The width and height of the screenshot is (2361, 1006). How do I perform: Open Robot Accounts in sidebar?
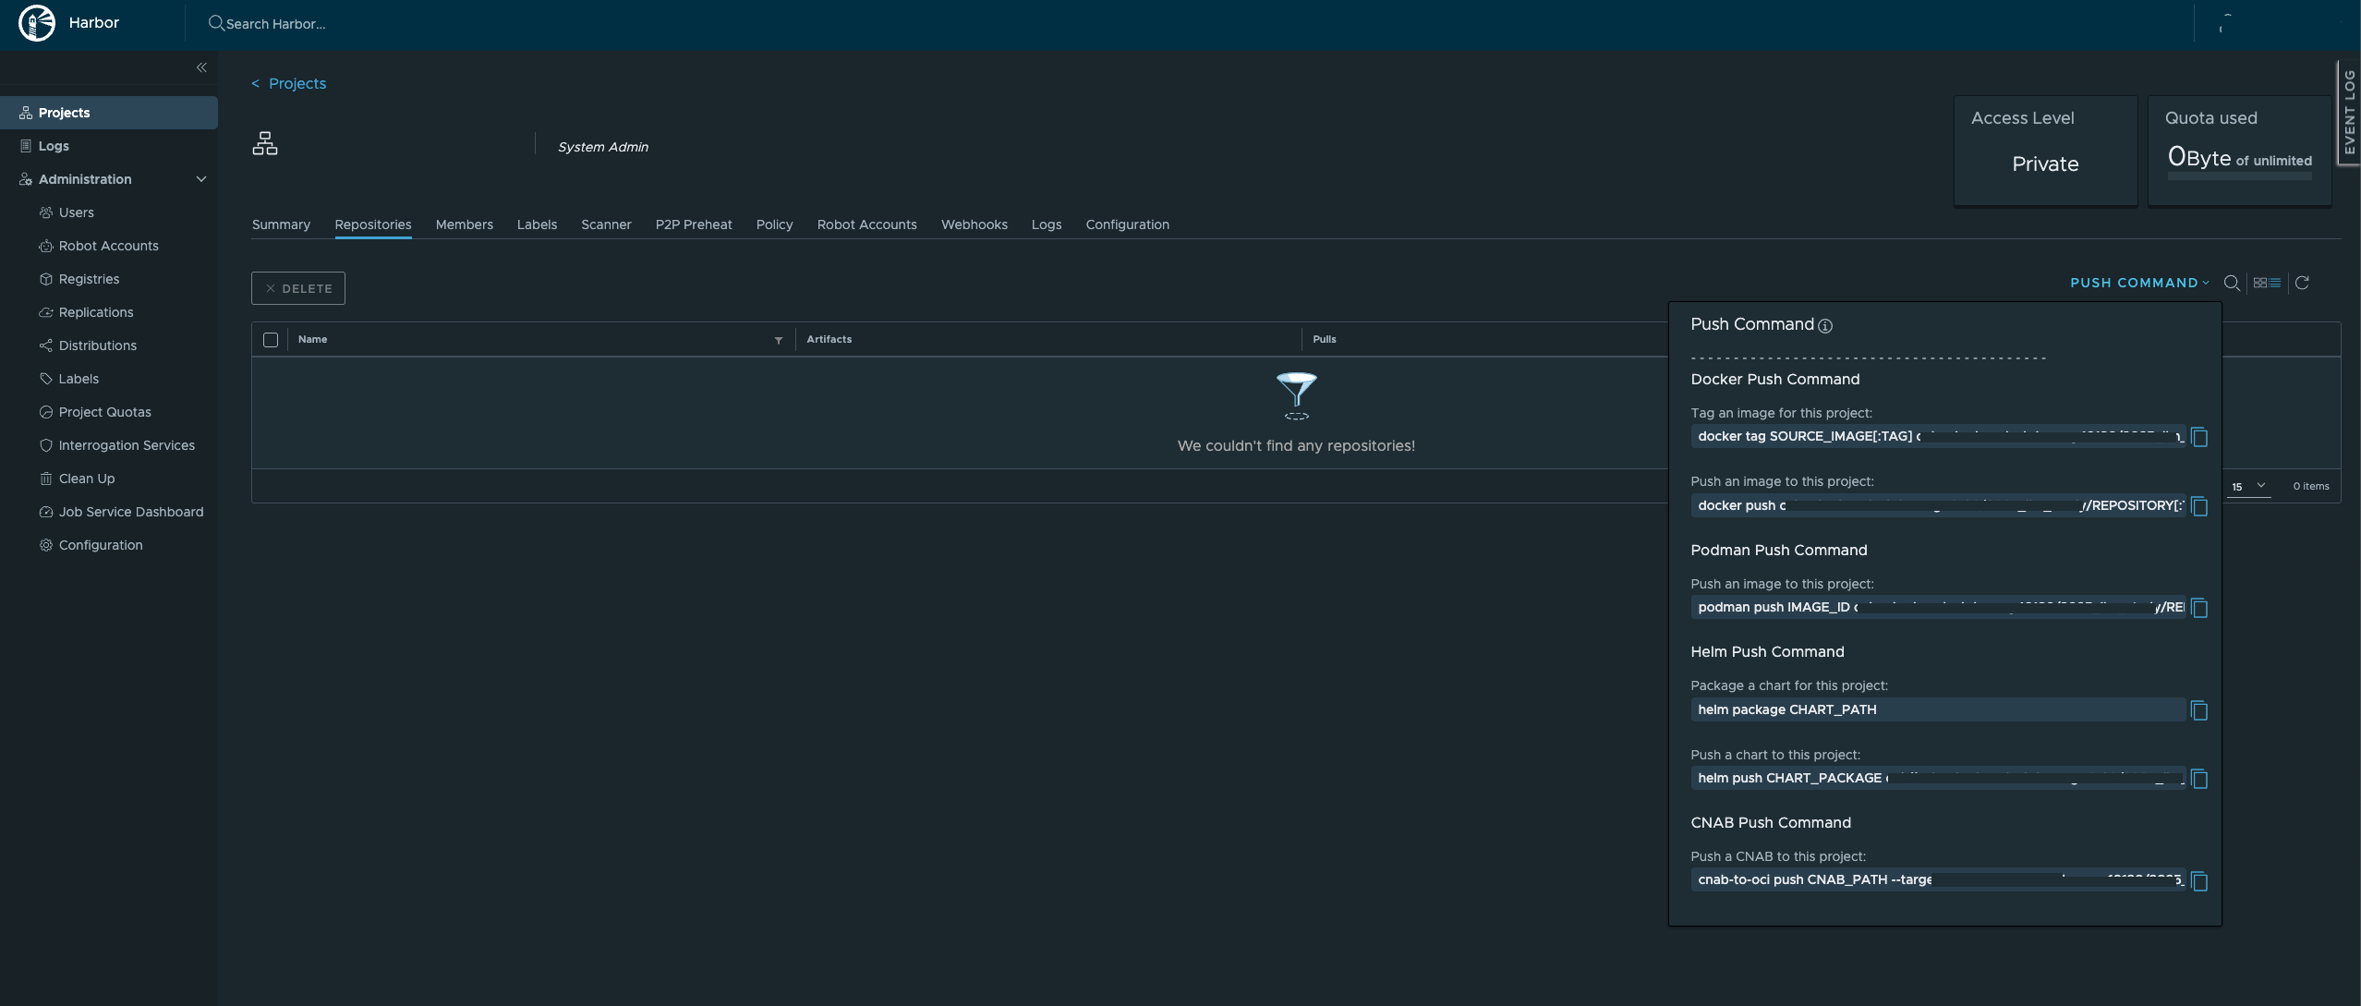[x=108, y=246]
